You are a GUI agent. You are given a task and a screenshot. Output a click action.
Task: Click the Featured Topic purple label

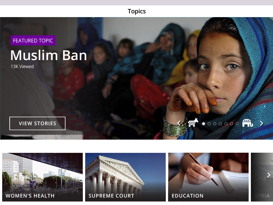(x=33, y=41)
